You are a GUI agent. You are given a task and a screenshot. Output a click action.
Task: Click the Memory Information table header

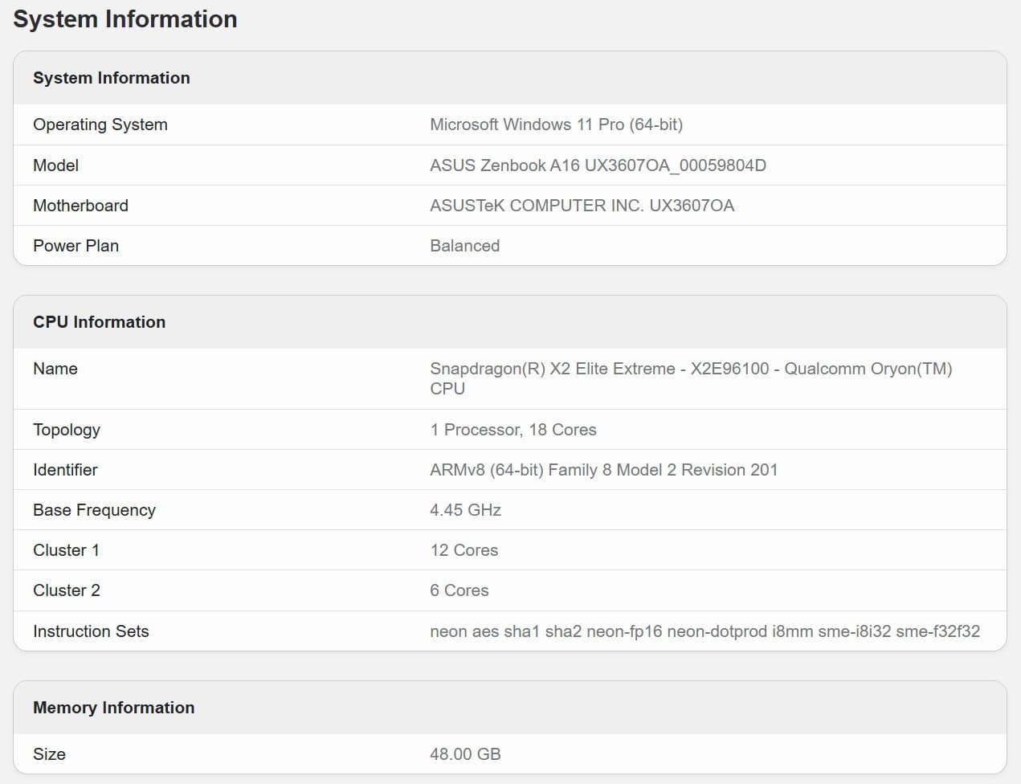pos(114,708)
